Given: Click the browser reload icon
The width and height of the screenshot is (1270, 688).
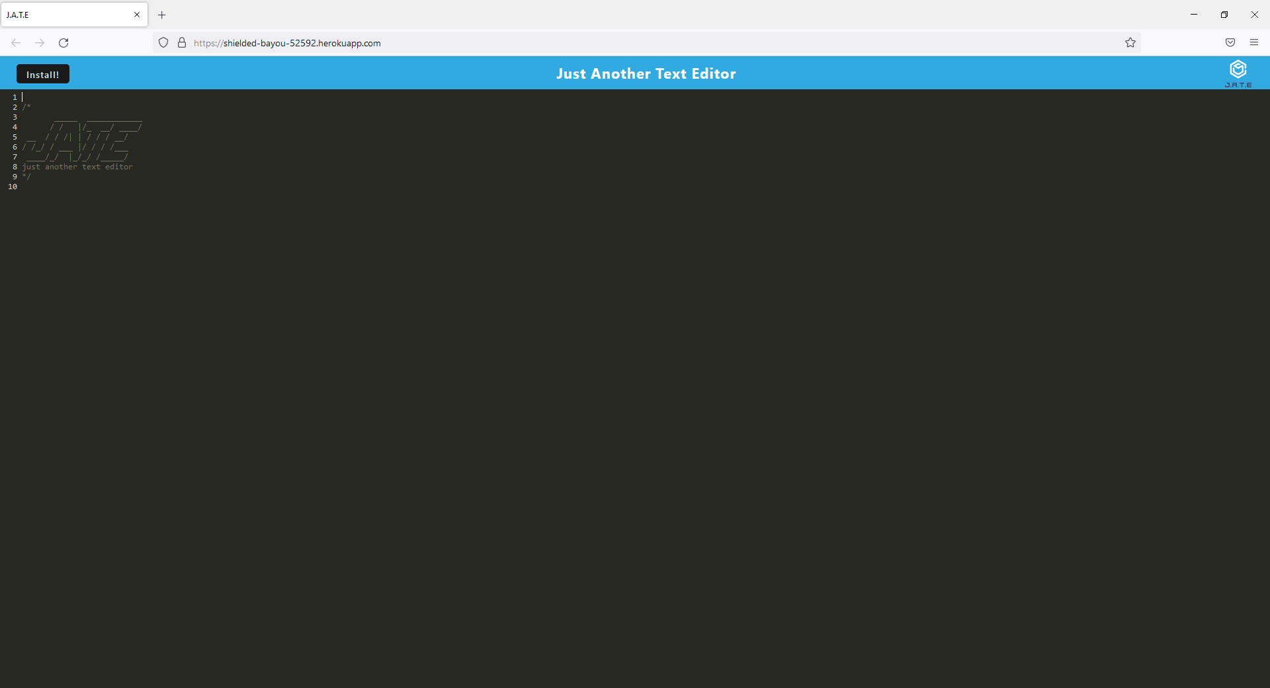Looking at the screenshot, I should 63,42.
